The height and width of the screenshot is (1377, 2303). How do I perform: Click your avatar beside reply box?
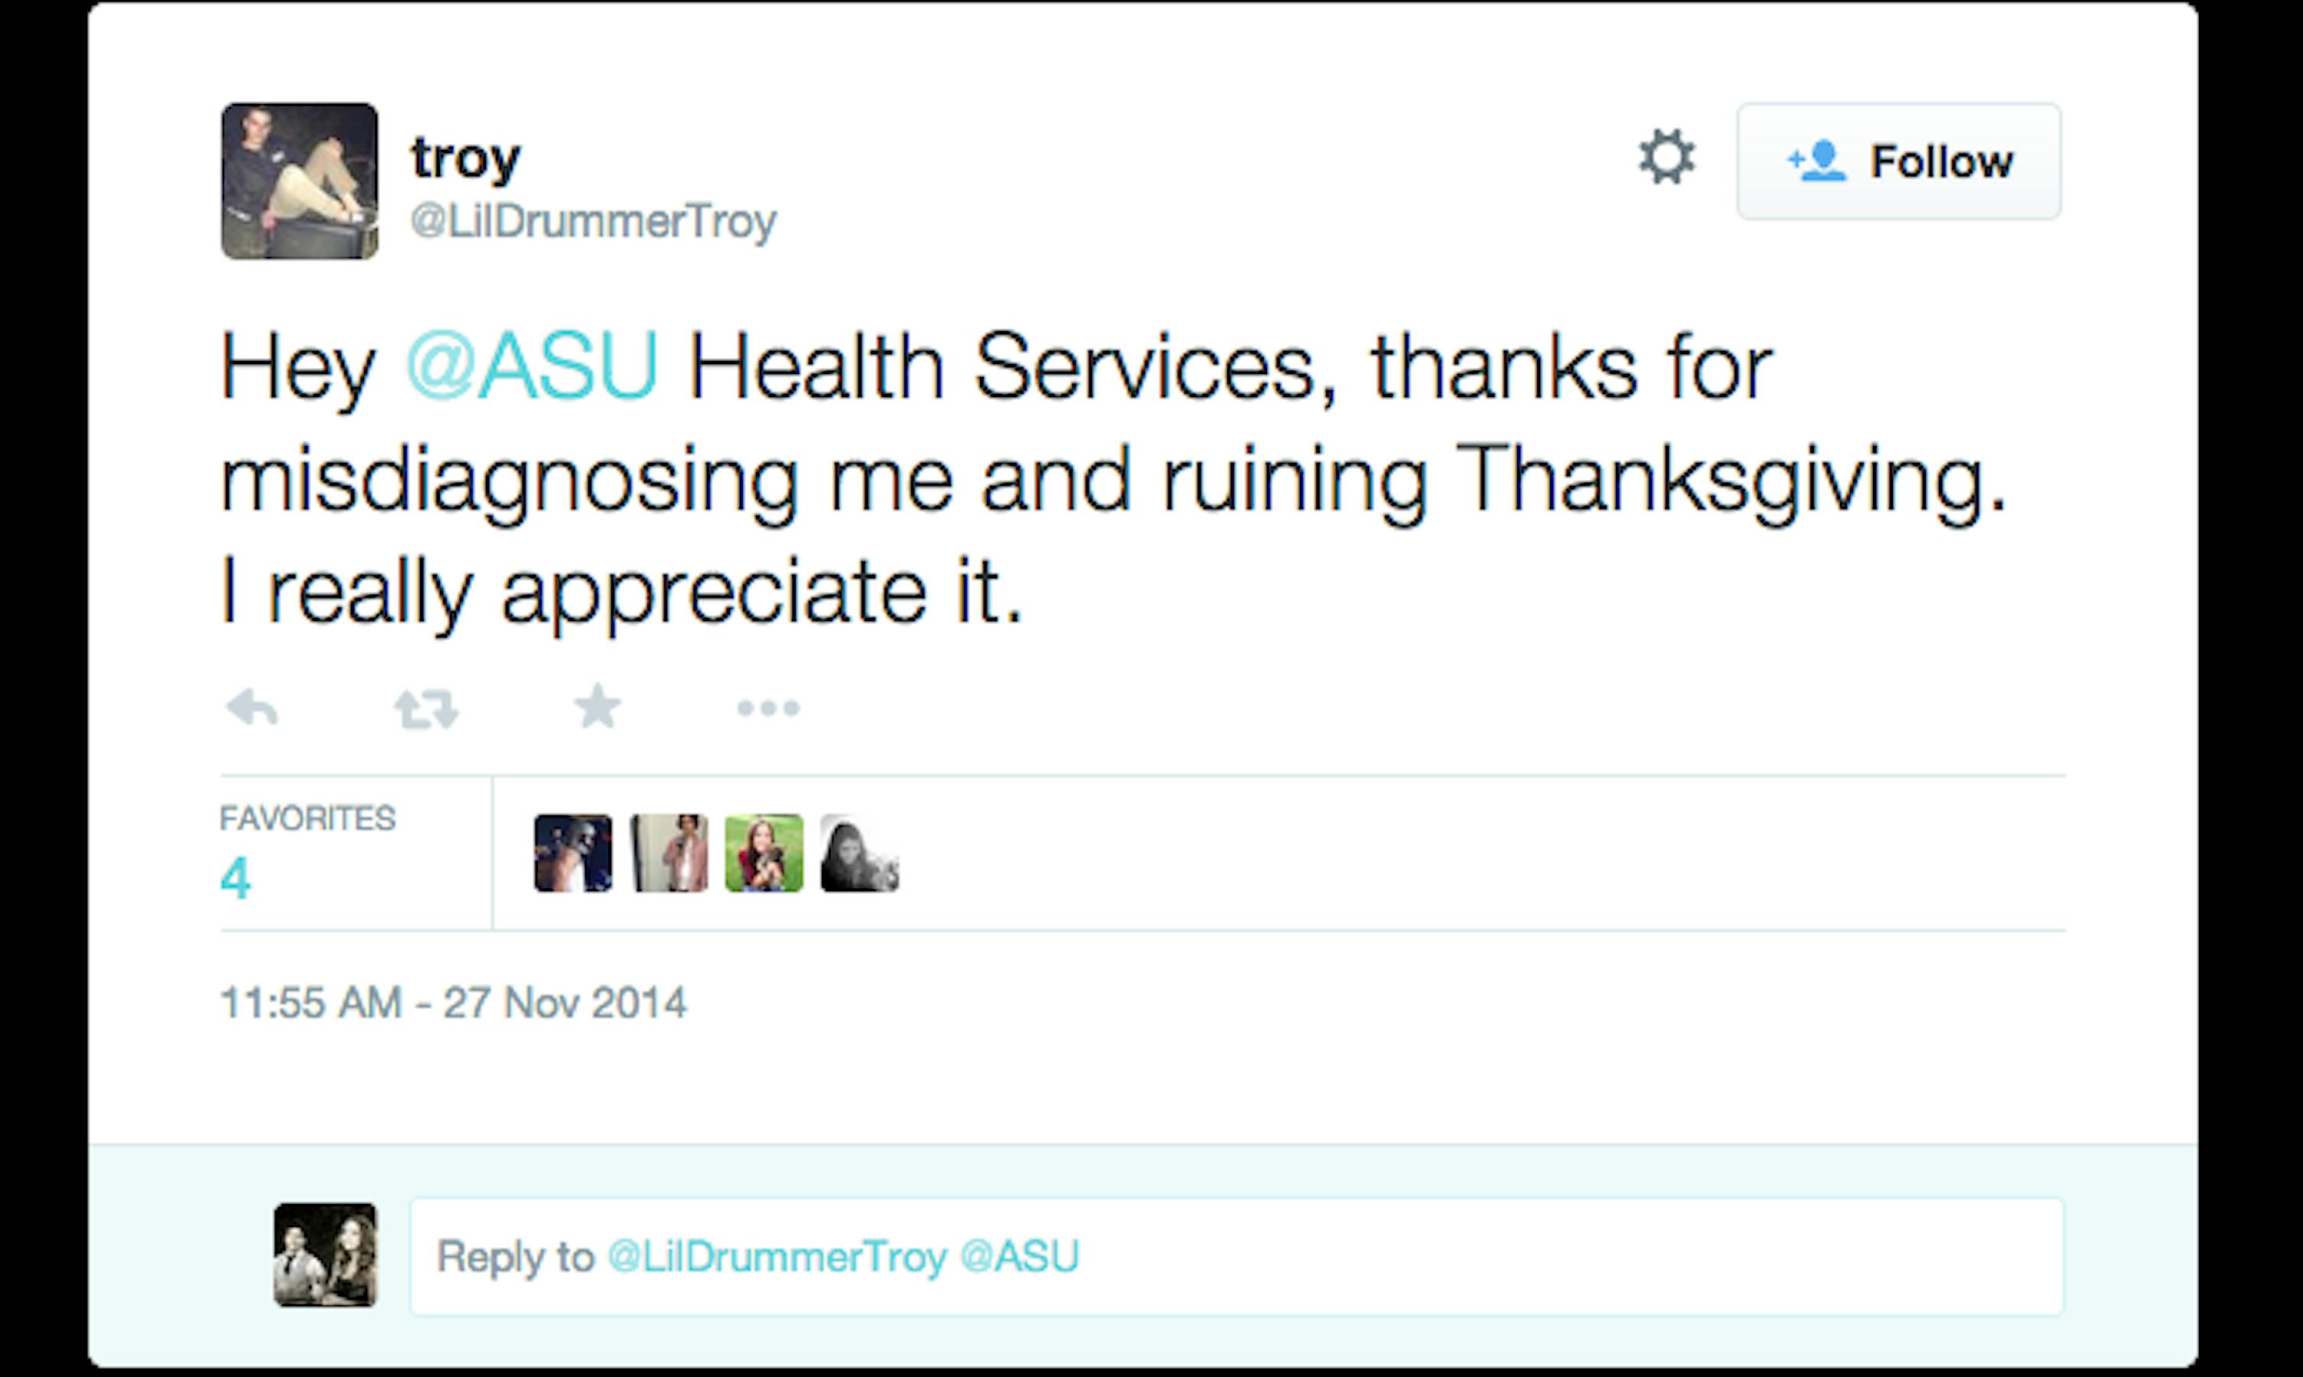pos(326,1255)
